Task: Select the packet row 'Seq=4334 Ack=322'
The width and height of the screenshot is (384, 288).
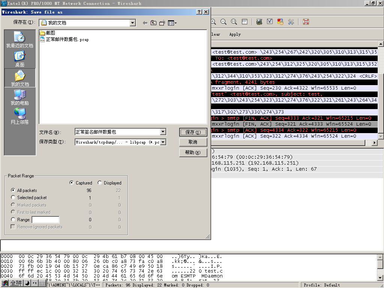Action: click(294, 130)
